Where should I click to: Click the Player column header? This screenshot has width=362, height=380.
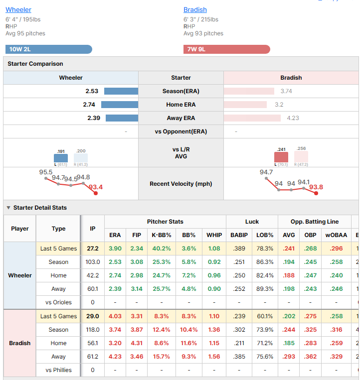tap(20, 229)
